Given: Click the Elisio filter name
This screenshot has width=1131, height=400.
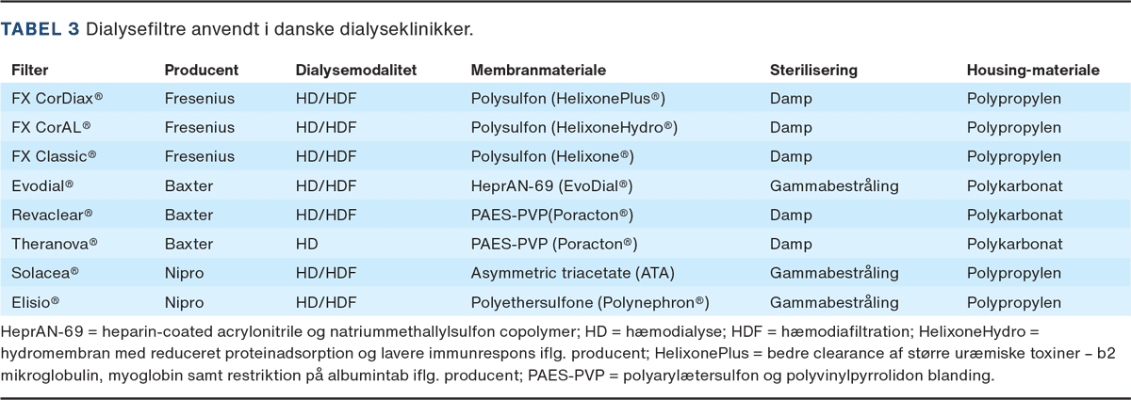Looking at the screenshot, I should 36,302.
